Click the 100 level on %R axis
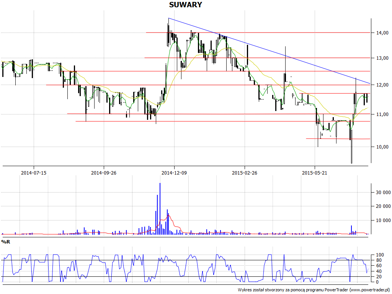This screenshot has width=392, height=294. [x=380, y=255]
